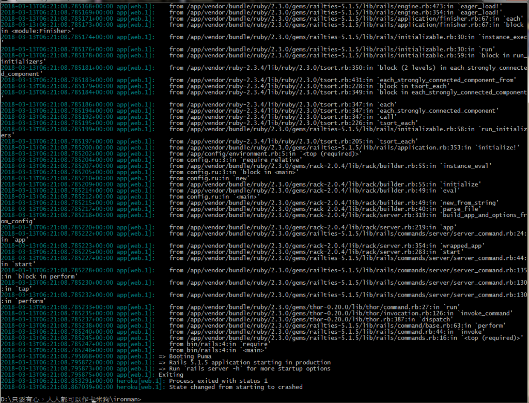Image resolution: width=529 pixels, height=403 pixels.
Task: Click the server.rb:354 `wrapped_app' trace line
Action: [326, 246]
